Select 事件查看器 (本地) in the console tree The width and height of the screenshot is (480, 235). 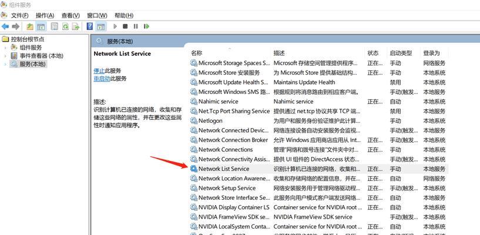pos(42,56)
